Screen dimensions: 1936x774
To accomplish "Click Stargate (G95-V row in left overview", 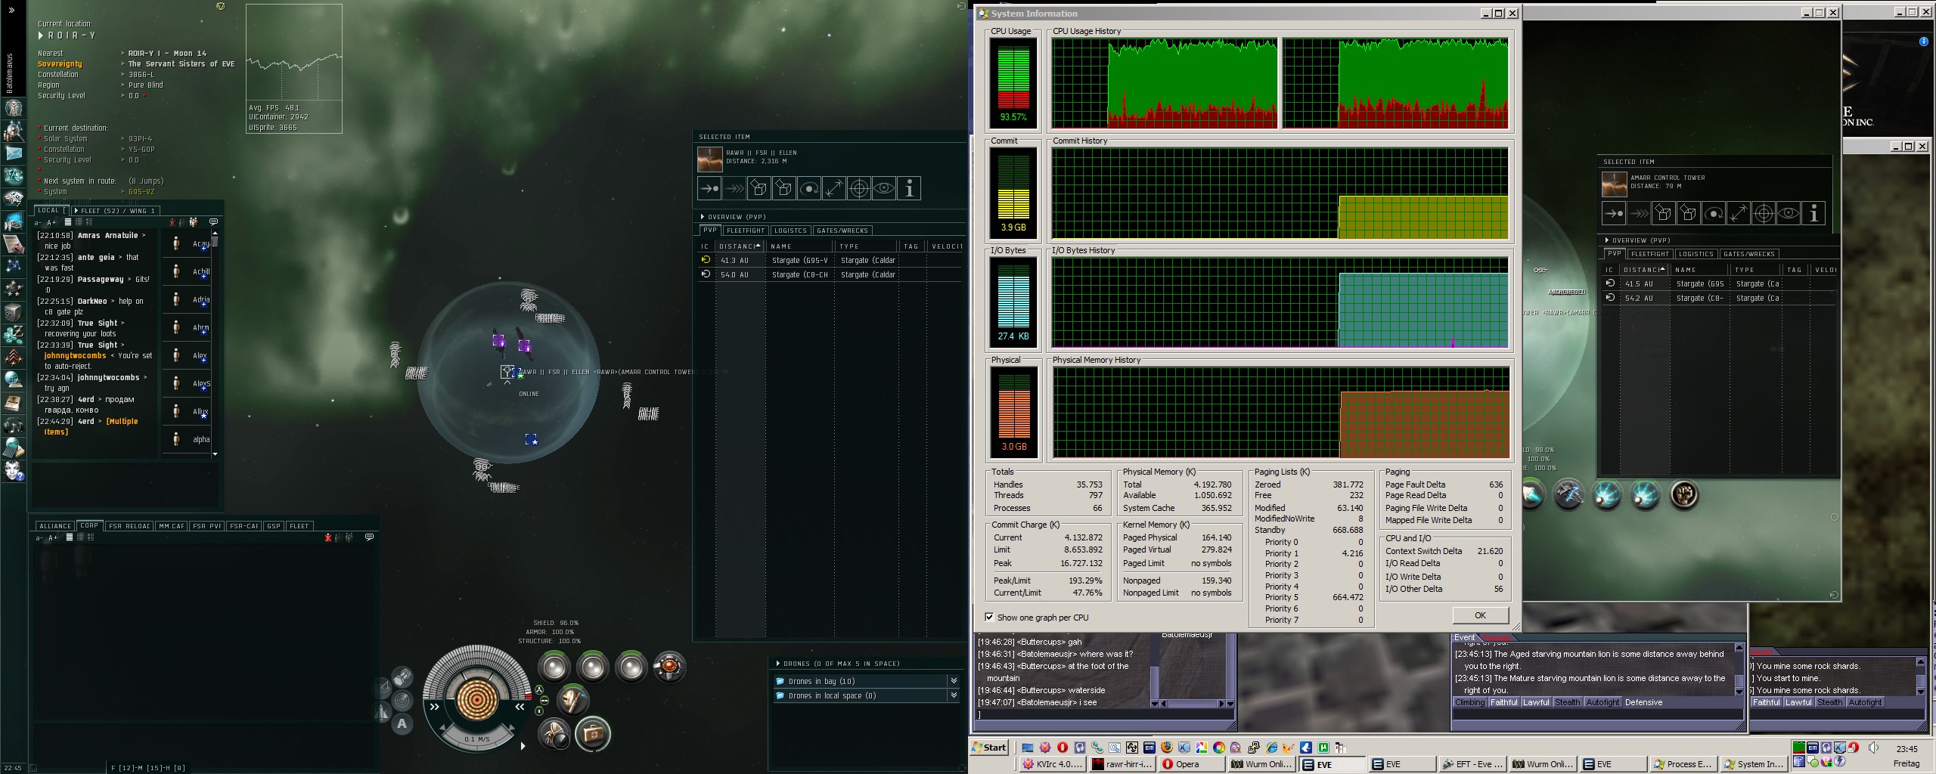I will coord(829,260).
